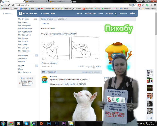
Task: Open Skype from the taskbar
Action: tap(26, 123)
